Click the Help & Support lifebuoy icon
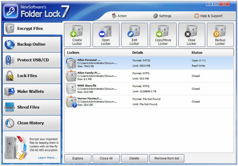238x166 pixels. (197, 16)
